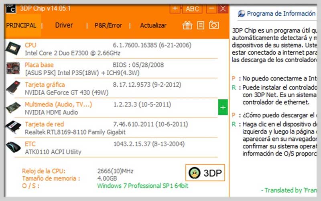Viewport: 321px width, 201px height.
Task: Click the ASUS P5K Intel P35 text
Action: coord(82,73)
